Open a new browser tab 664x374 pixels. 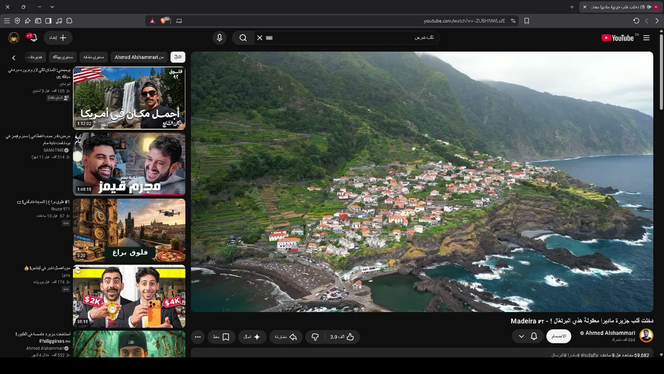(x=572, y=7)
